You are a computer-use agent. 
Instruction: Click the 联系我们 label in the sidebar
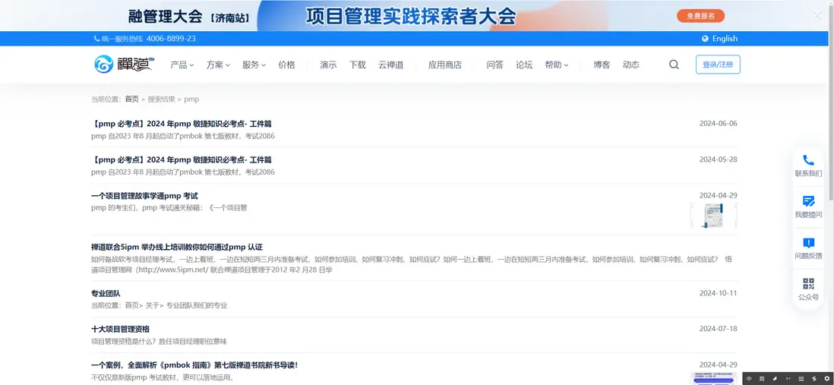[808, 173]
